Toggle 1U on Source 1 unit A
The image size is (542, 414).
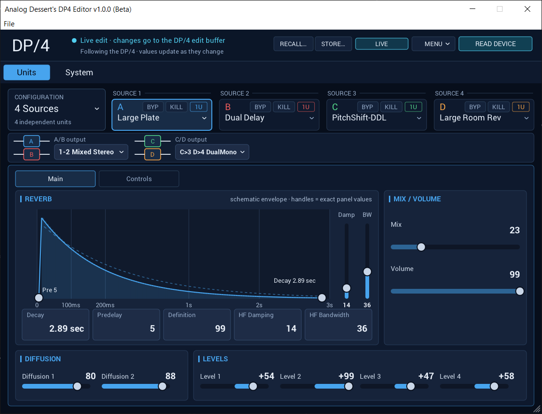[199, 107]
